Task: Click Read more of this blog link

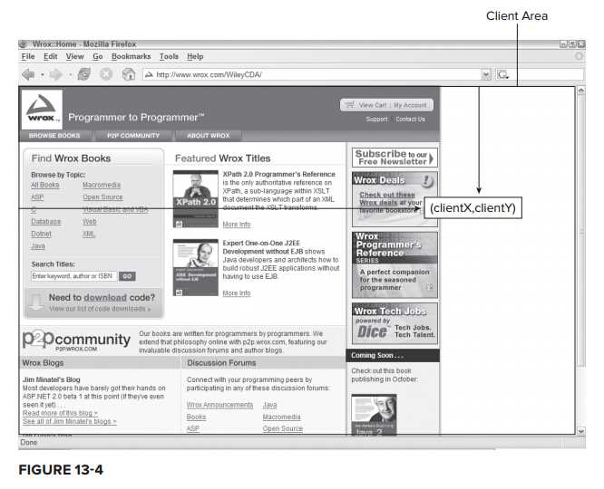Action: [60, 413]
